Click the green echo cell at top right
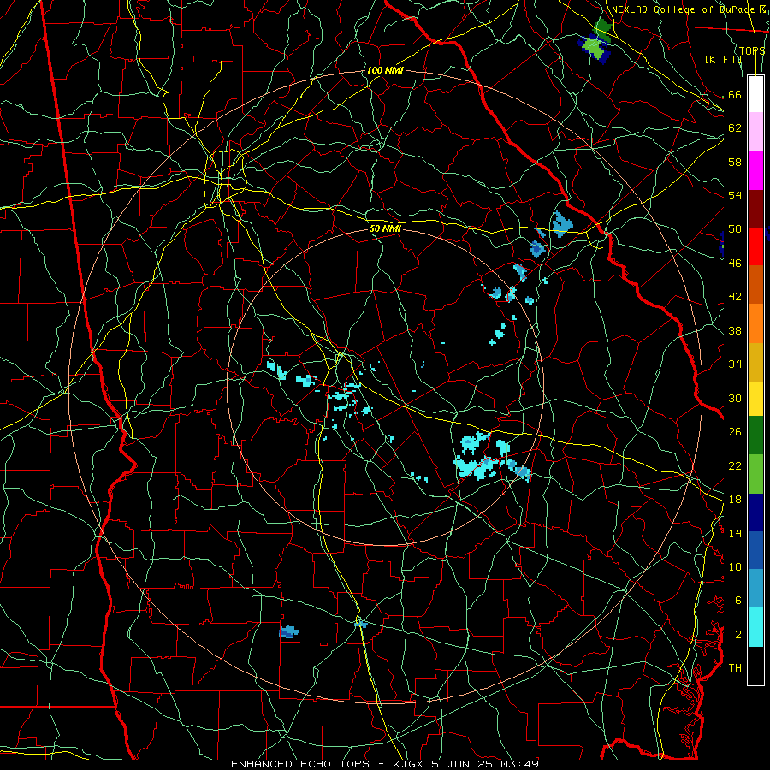Image resolution: width=770 pixels, height=770 pixels. point(596,44)
